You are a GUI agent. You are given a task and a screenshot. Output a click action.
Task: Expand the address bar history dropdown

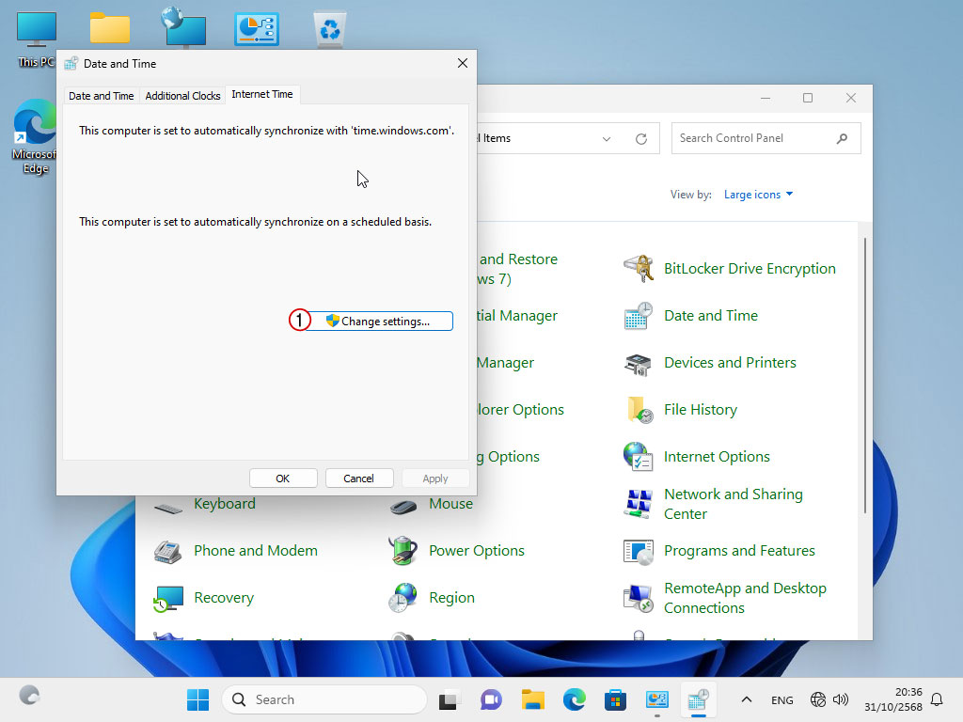607,139
